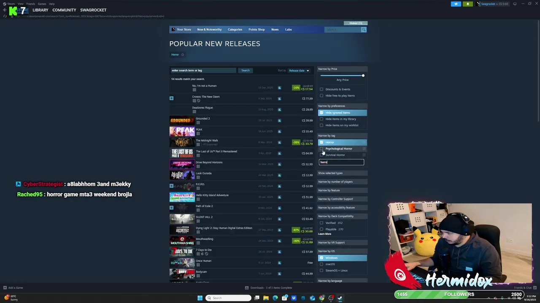Open the Wishlist button

(356, 23)
